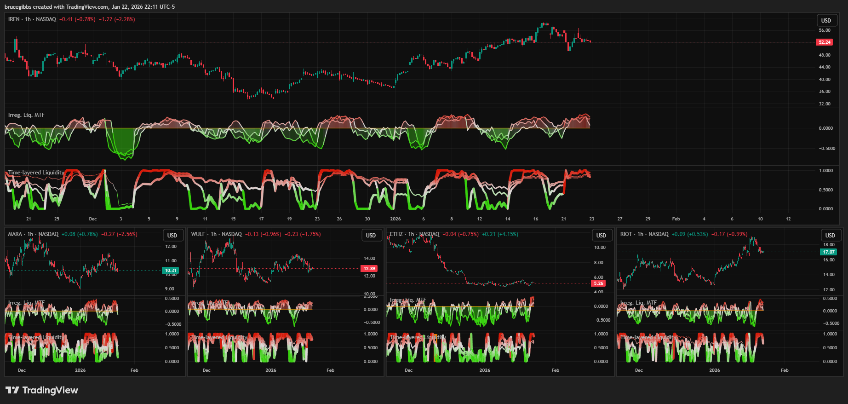Image resolution: width=848 pixels, height=404 pixels.
Task: Click the RIOT 17.07 price label
Action: (x=829, y=252)
